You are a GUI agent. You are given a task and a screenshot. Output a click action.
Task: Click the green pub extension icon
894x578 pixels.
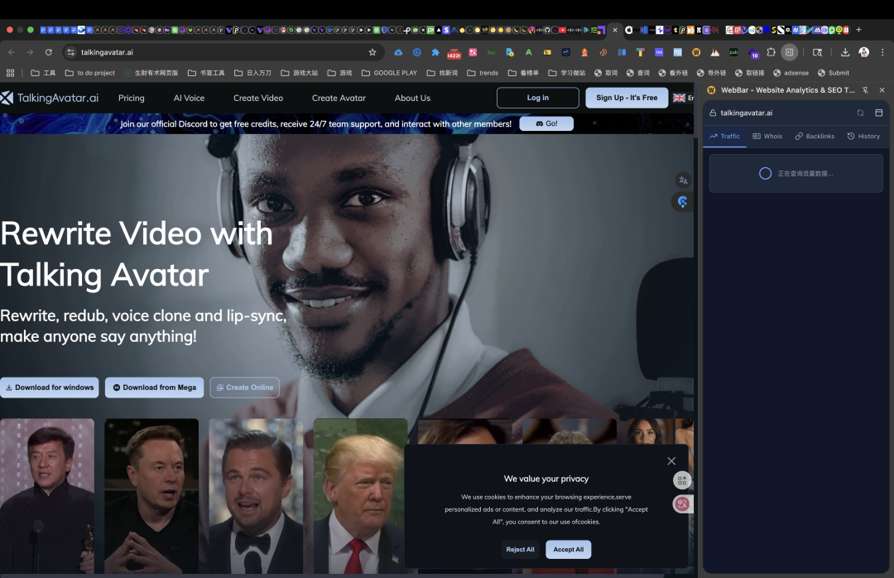point(733,52)
